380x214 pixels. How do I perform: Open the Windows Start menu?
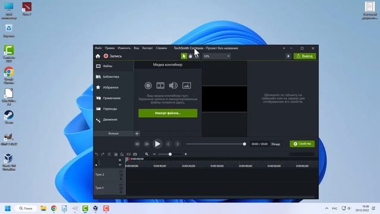(8, 209)
